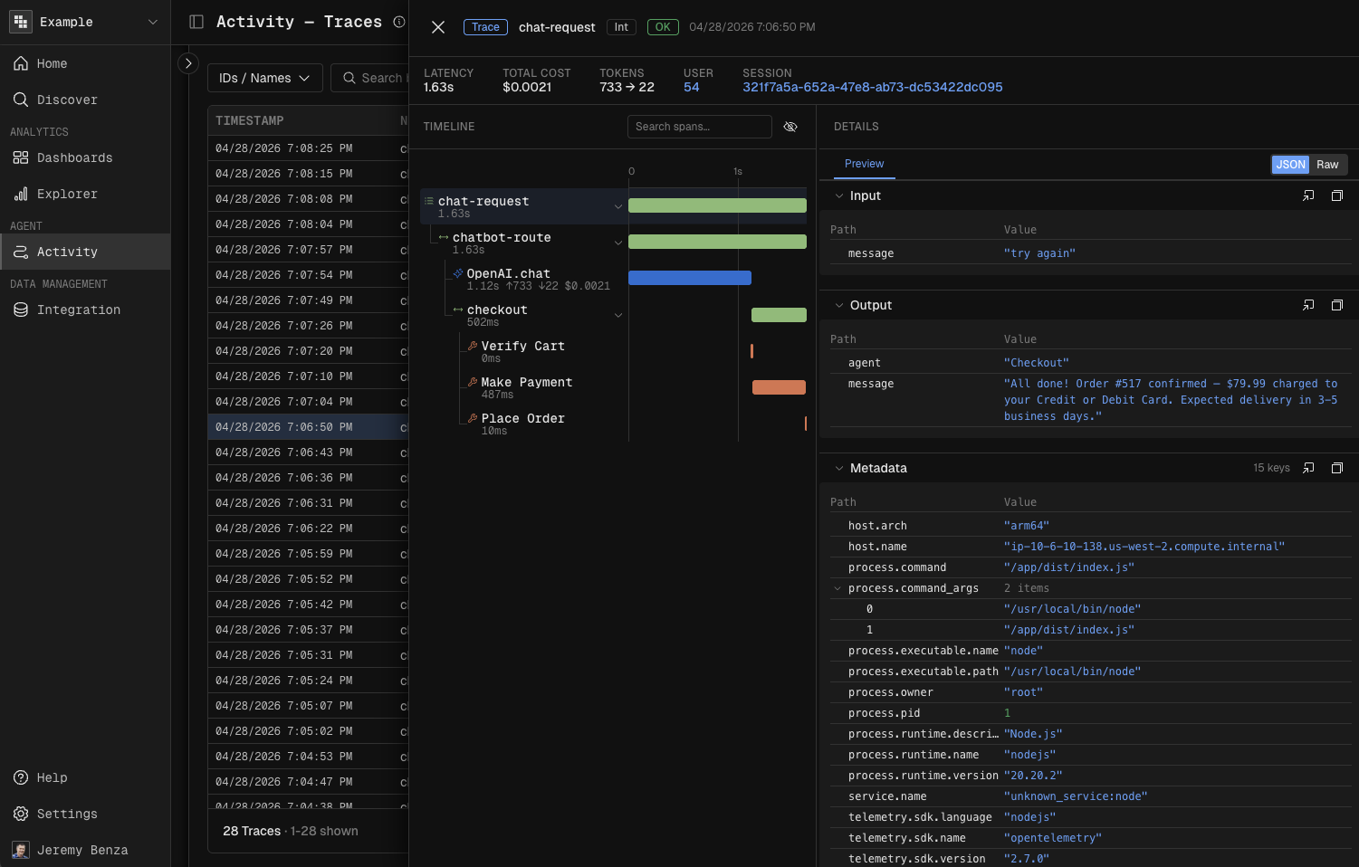The width and height of the screenshot is (1359, 867).
Task: Click the blue OpenAI.chat timeline bar
Action: [x=689, y=278]
